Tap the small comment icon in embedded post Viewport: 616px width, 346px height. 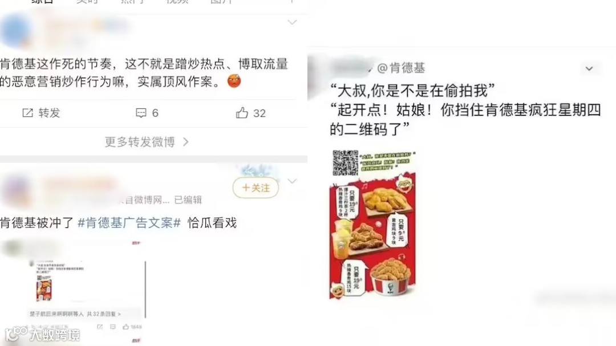pyautogui.click(x=113, y=327)
